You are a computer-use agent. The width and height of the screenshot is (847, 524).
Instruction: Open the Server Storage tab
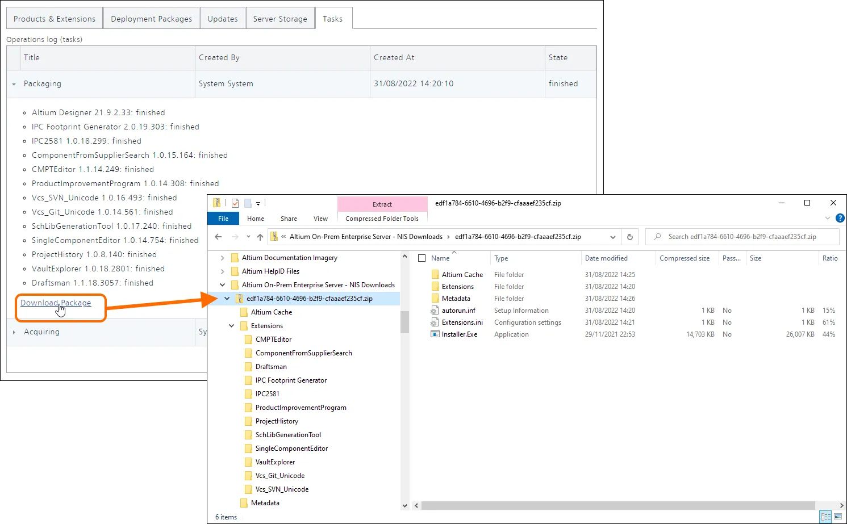tap(280, 19)
